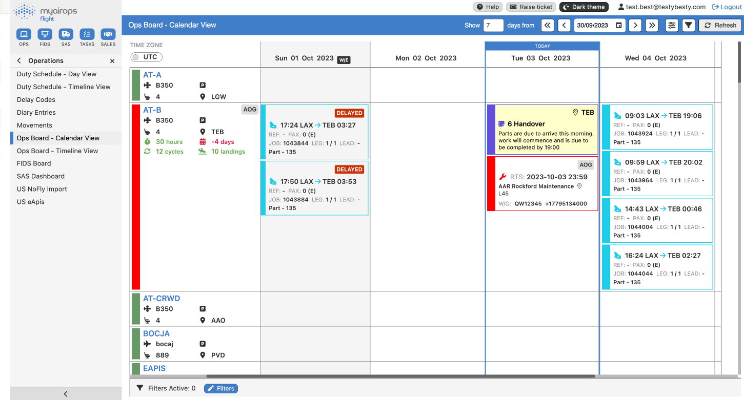Open the 09:59 LAX to TEB flight
This screenshot has height=400, width=744.
click(657, 174)
